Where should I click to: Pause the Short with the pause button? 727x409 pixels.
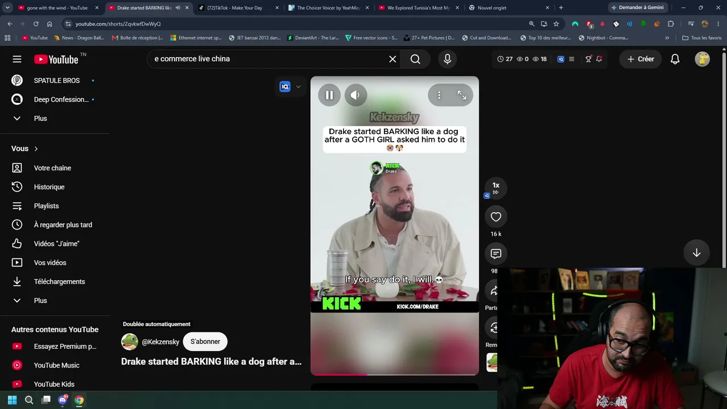point(329,95)
